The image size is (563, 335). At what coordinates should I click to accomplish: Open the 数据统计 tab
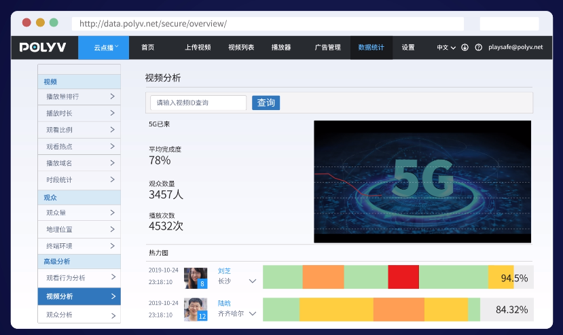pyautogui.click(x=371, y=48)
